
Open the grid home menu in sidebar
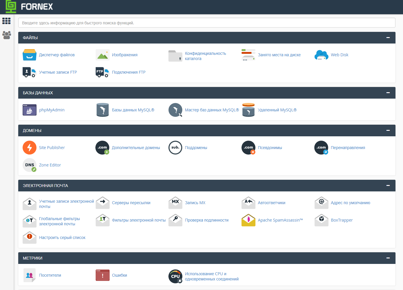click(x=6, y=21)
